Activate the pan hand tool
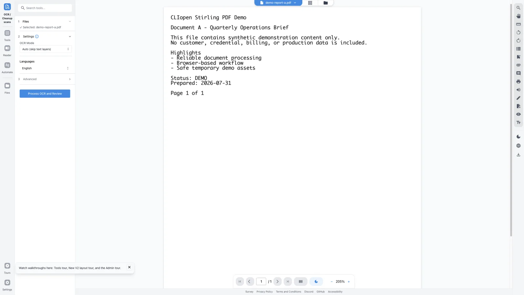This screenshot has width=524, height=295. 518,16
